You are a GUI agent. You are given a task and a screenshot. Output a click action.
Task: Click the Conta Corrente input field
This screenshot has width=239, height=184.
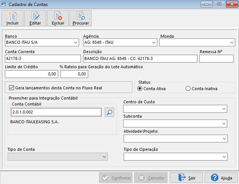pos(43,58)
